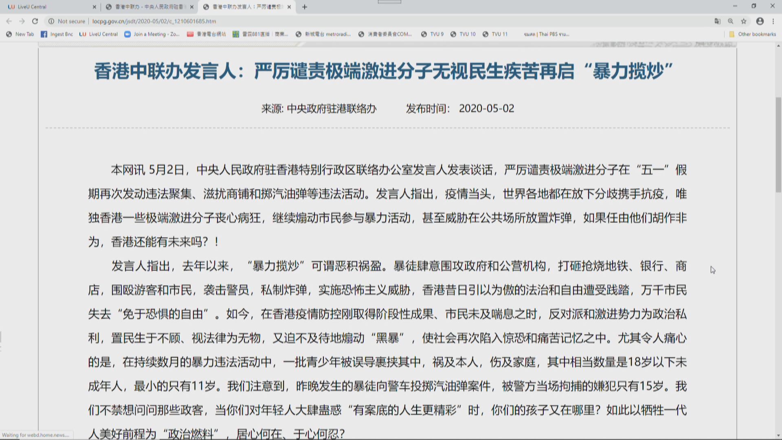
Task: Expand the Other bookmarks folder
Action: [751, 34]
